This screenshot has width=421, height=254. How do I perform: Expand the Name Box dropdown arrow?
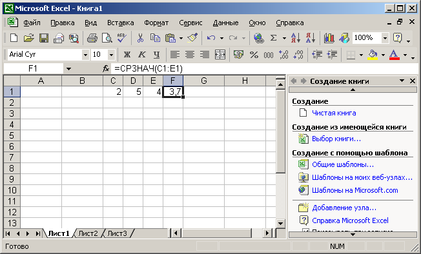(68, 69)
